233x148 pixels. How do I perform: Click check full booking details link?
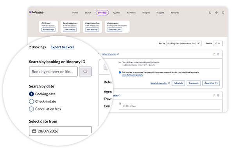click(x=132, y=75)
